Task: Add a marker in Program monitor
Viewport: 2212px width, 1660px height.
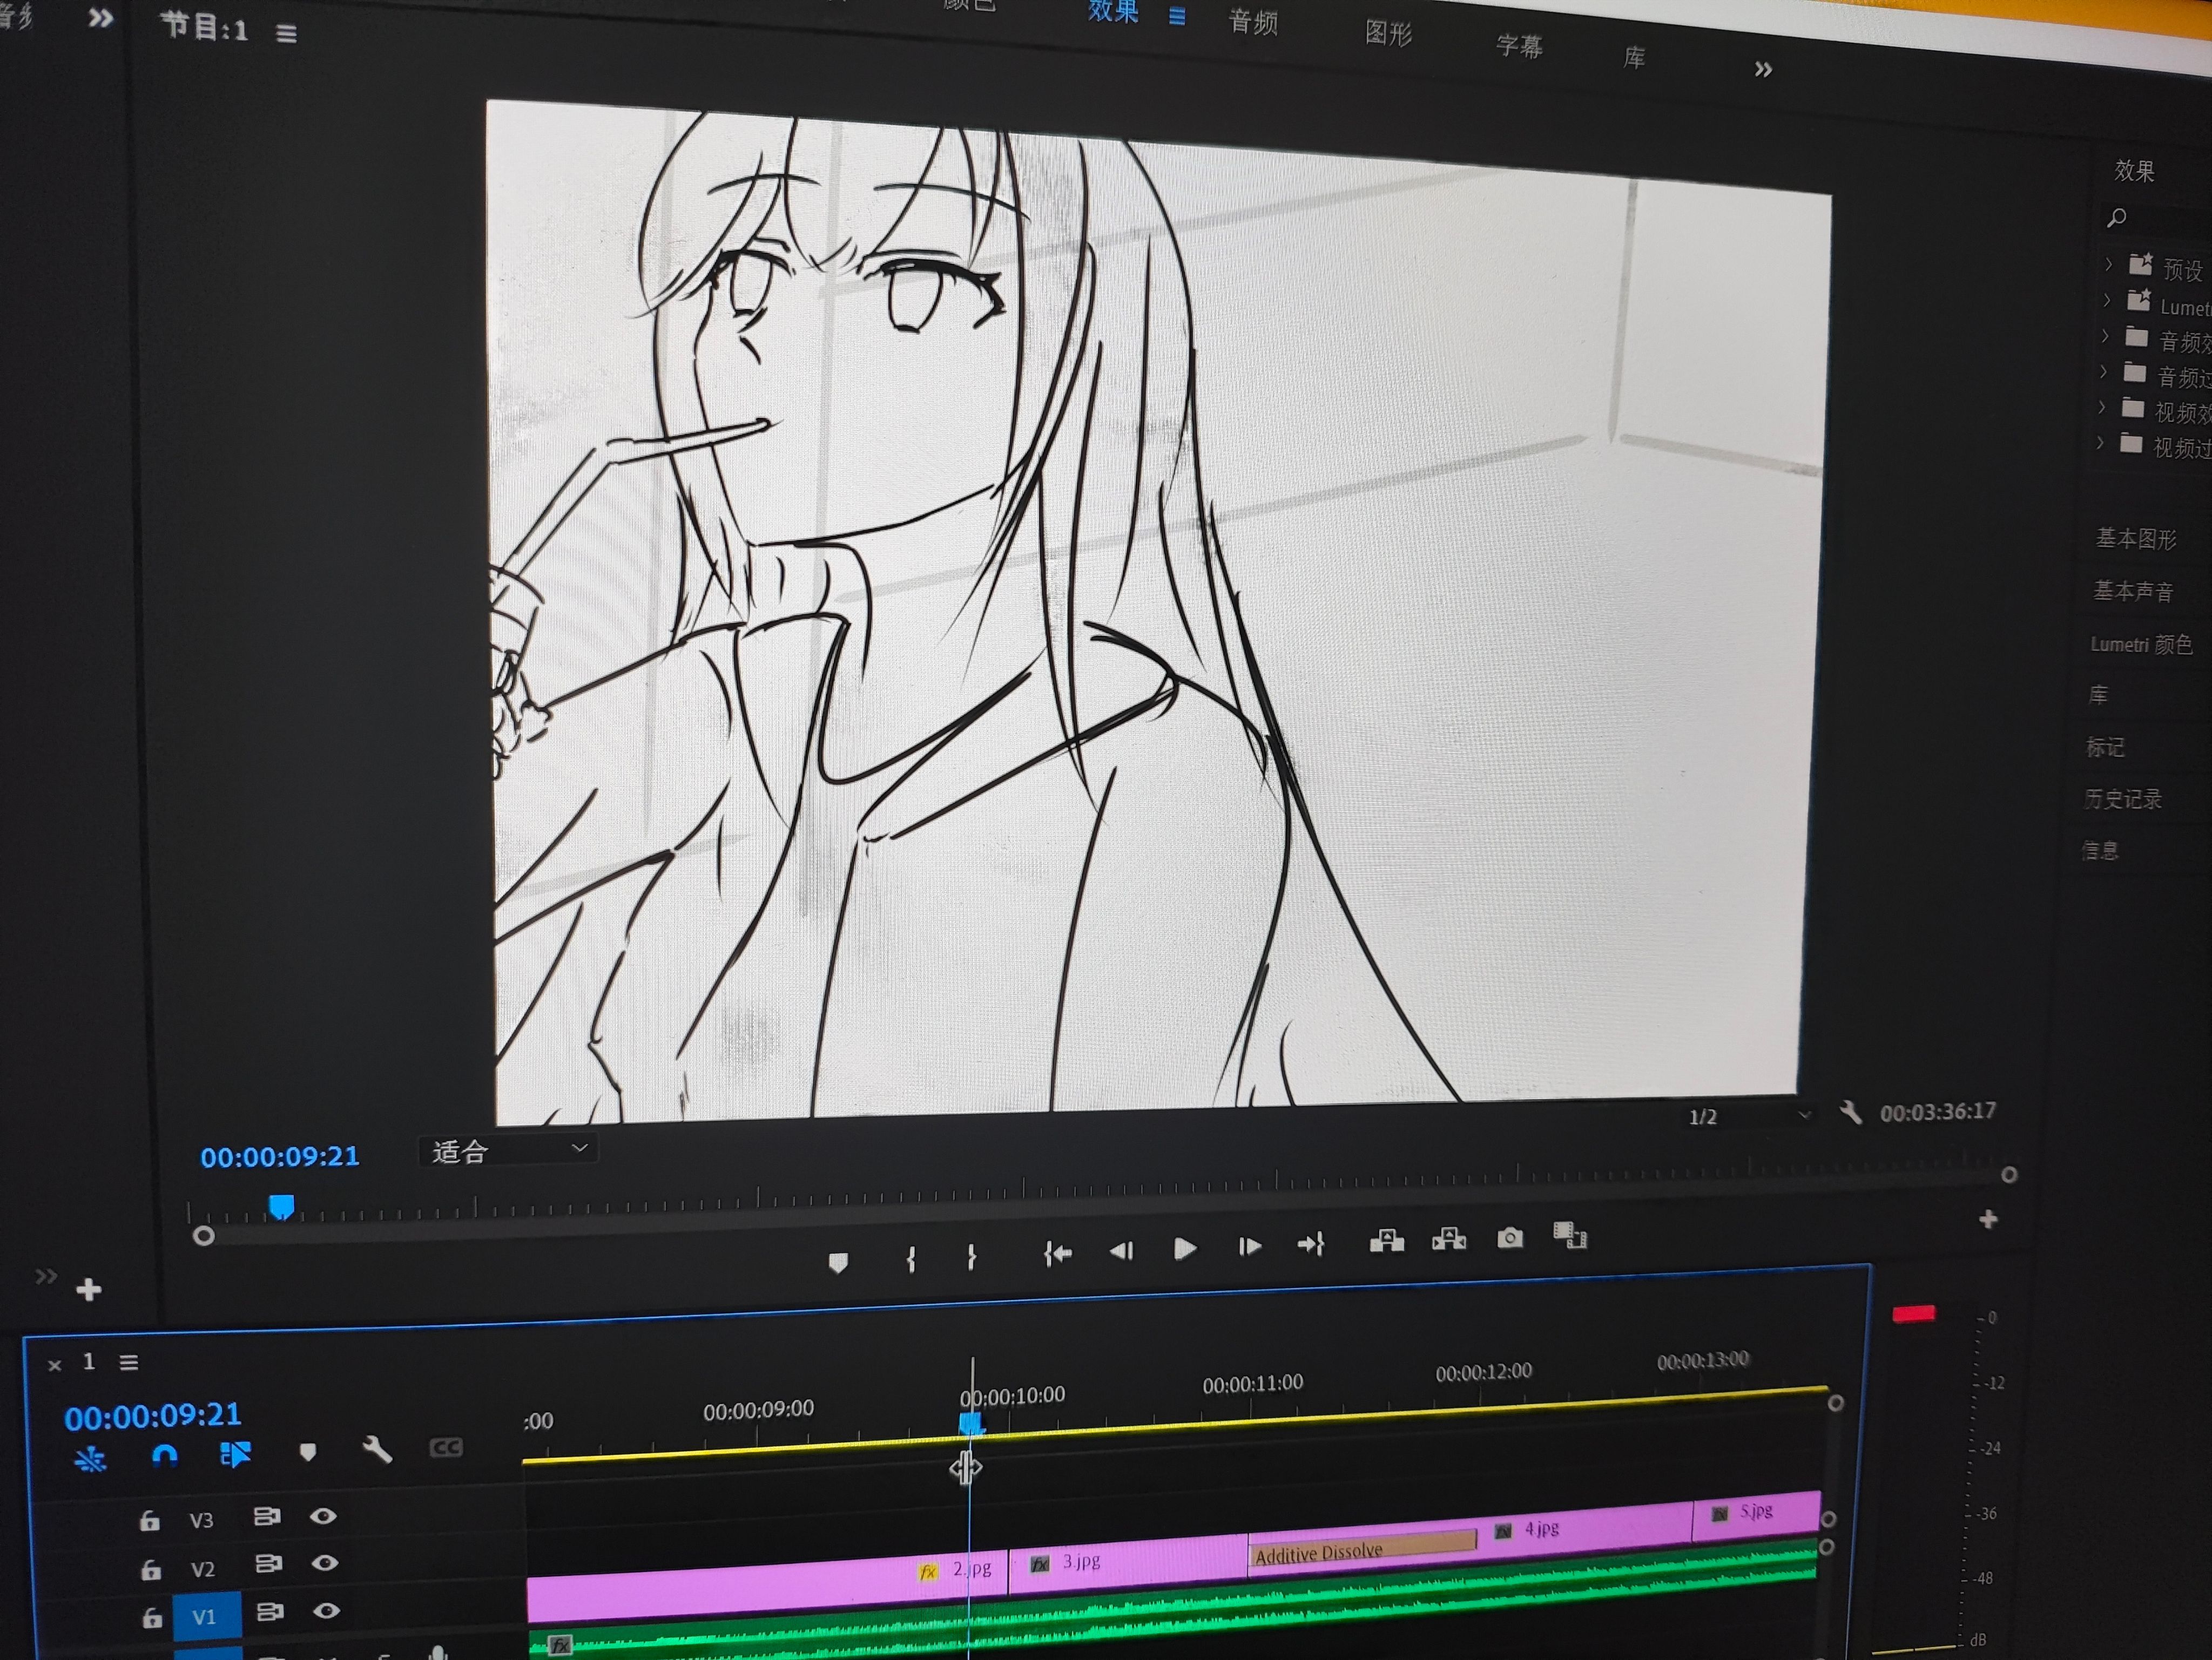Action: (838, 1262)
